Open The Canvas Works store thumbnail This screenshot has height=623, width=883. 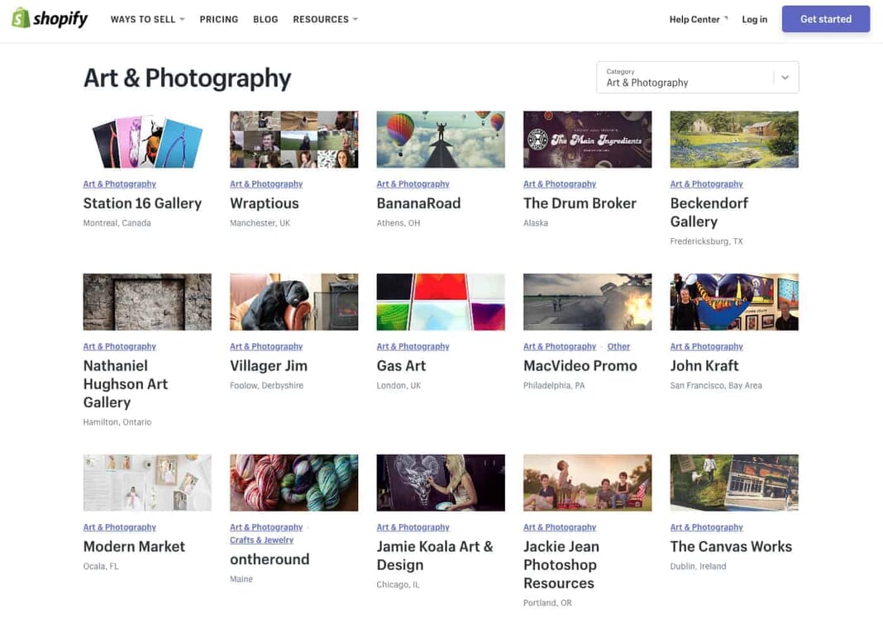tap(733, 483)
